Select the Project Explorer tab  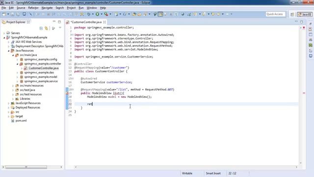(16, 22)
